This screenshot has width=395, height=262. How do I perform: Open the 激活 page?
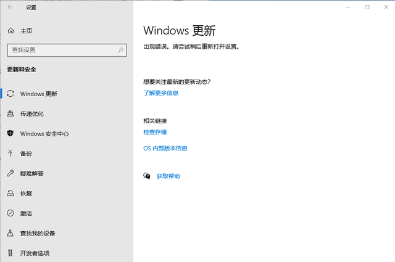[x=26, y=213]
